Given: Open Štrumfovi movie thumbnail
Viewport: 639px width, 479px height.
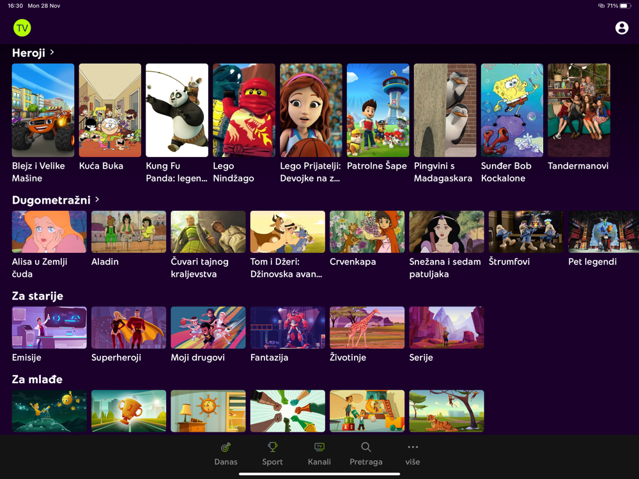Looking at the screenshot, I should [526, 232].
